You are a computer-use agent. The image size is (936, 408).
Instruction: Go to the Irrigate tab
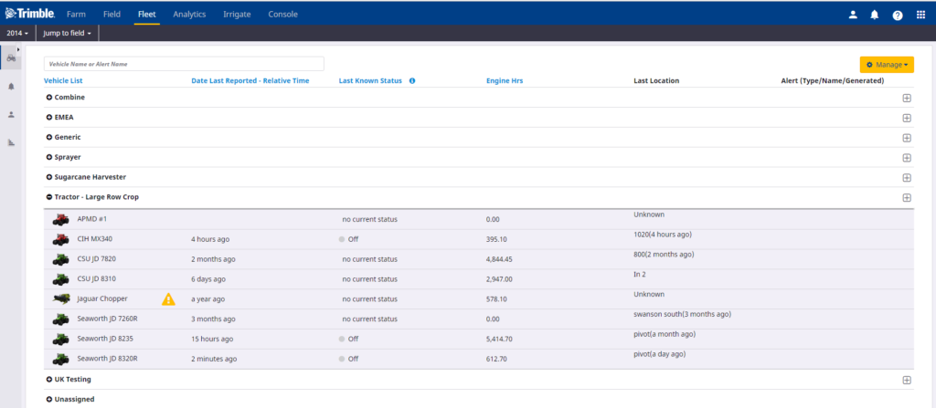(x=237, y=15)
